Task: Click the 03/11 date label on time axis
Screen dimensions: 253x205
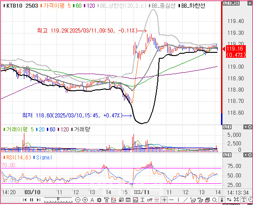Action: point(142,192)
